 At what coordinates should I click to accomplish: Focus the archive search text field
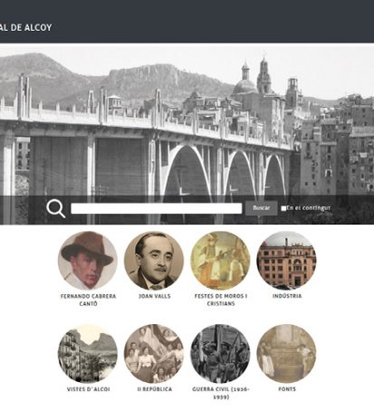click(x=157, y=208)
